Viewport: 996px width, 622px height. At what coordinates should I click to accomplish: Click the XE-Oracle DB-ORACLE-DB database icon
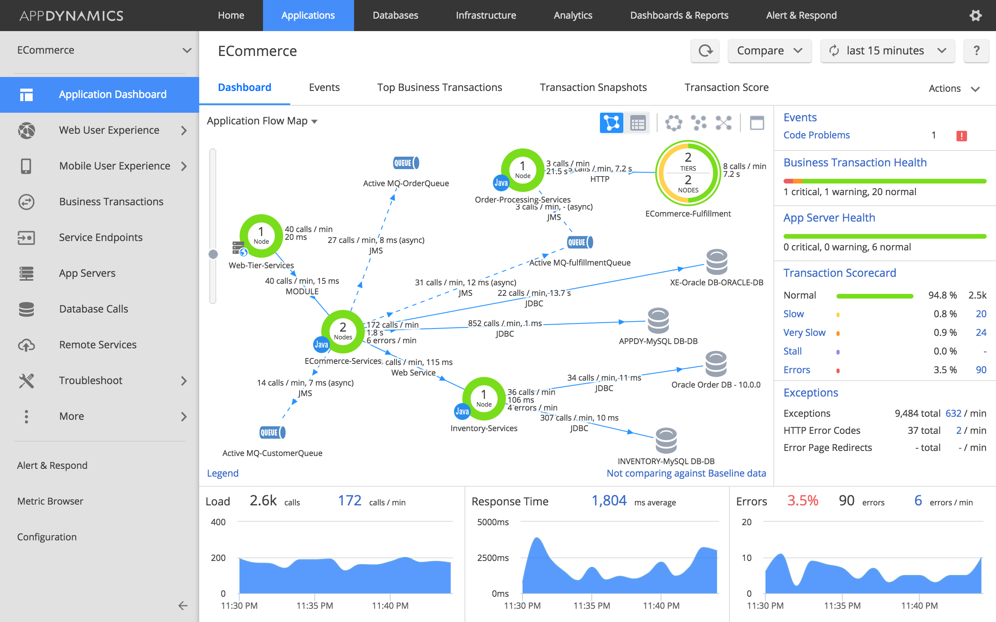tap(717, 262)
